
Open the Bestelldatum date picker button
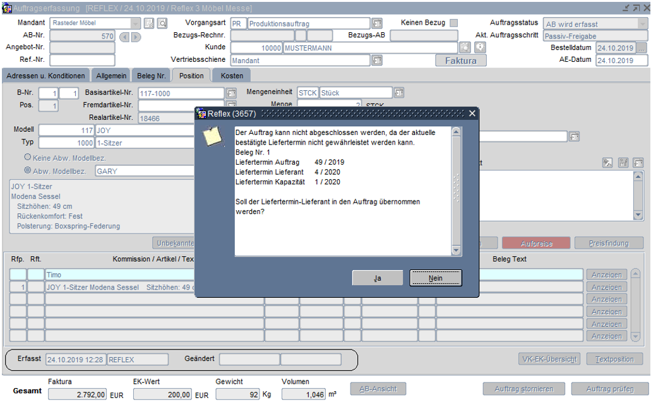(x=642, y=48)
